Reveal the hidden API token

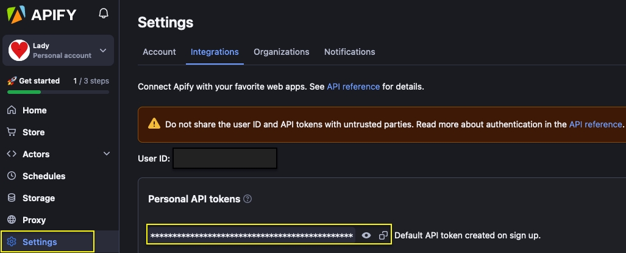[366, 235]
